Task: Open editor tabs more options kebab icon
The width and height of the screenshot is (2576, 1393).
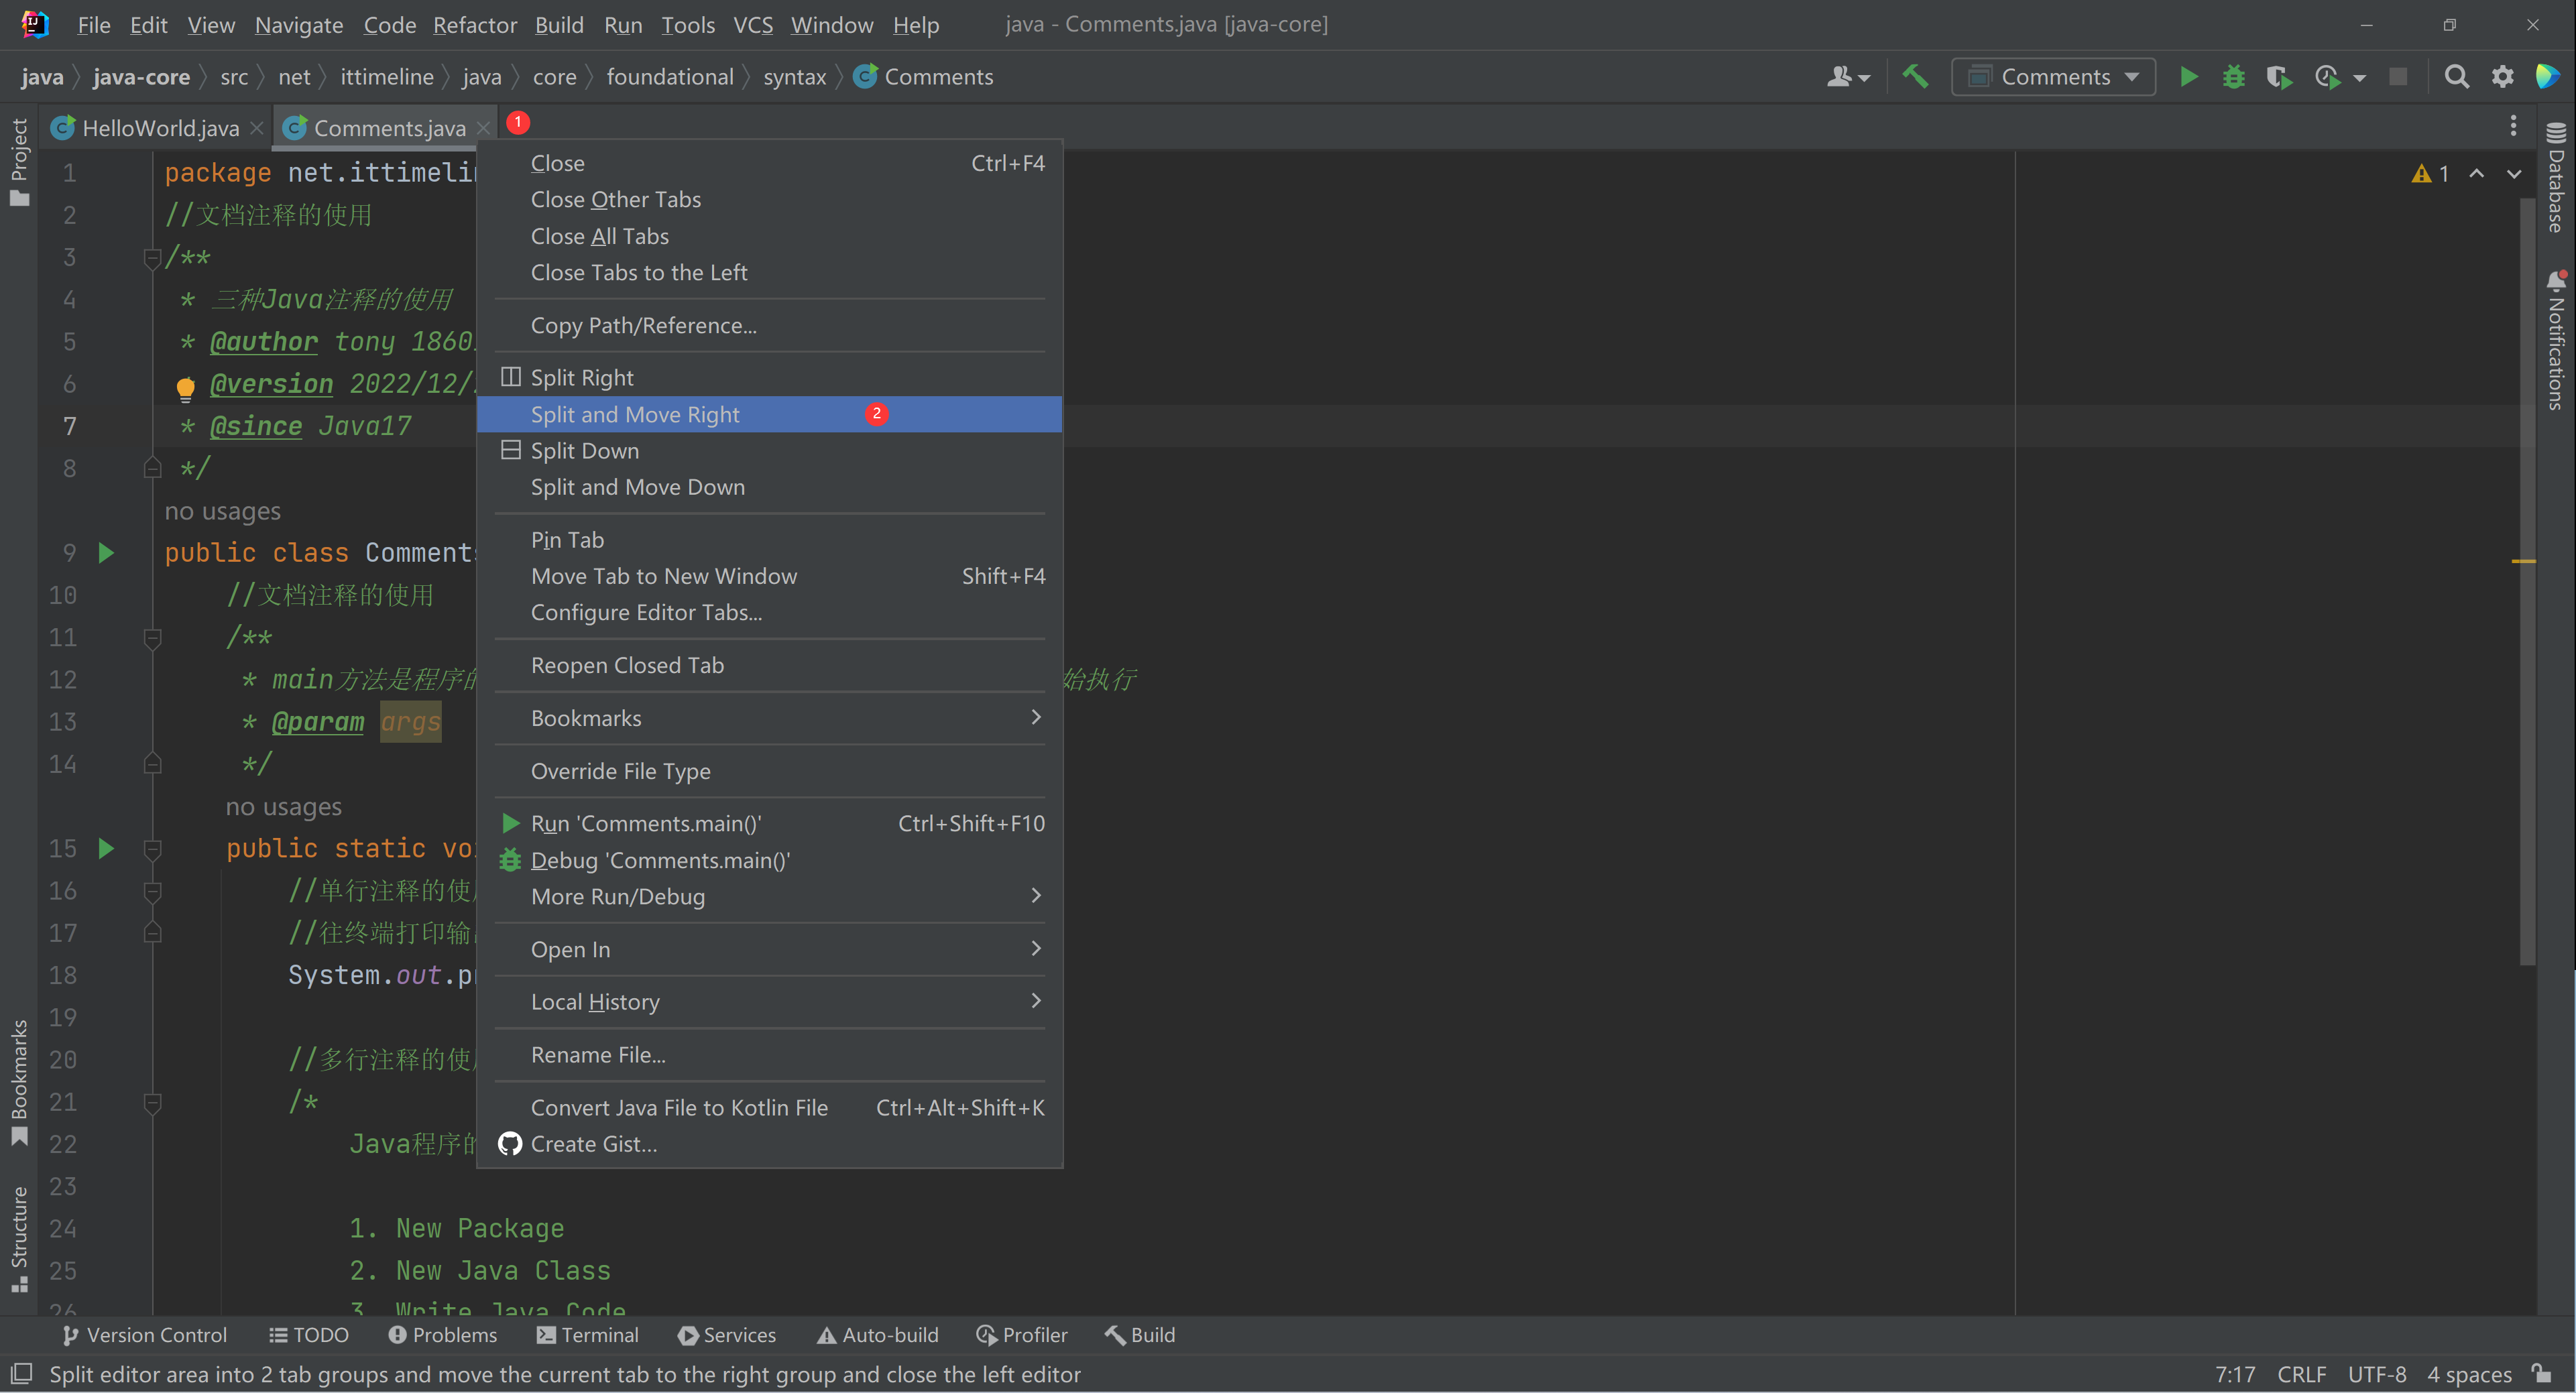Action: (2513, 126)
